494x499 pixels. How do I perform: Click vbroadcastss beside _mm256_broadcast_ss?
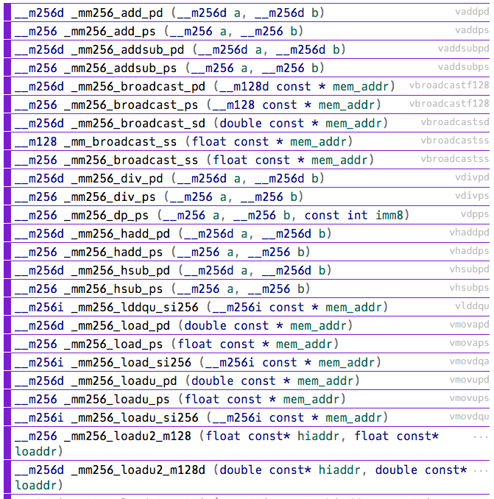pos(455,159)
